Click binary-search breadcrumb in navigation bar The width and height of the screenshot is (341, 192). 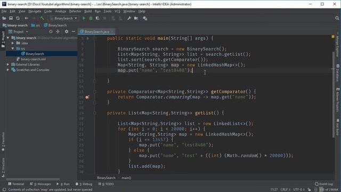tap(15, 25)
